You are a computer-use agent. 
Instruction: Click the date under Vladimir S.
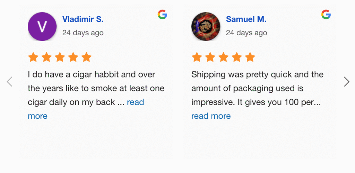point(83,33)
